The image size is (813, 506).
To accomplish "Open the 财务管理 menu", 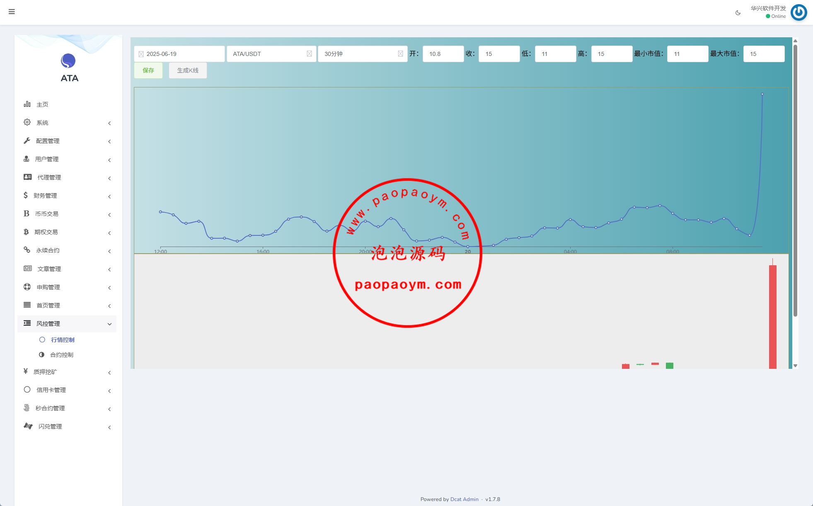I will pos(46,196).
